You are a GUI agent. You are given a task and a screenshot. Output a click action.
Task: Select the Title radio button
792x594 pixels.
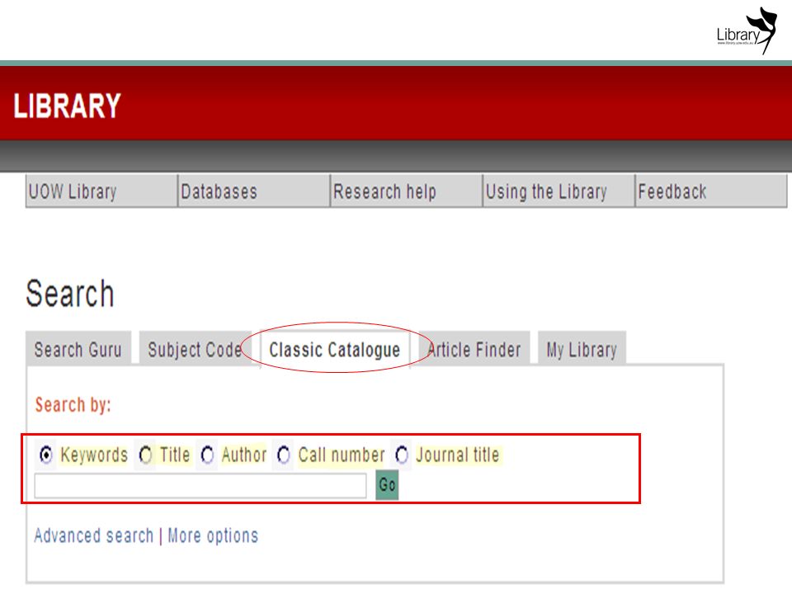coord(145,455)
